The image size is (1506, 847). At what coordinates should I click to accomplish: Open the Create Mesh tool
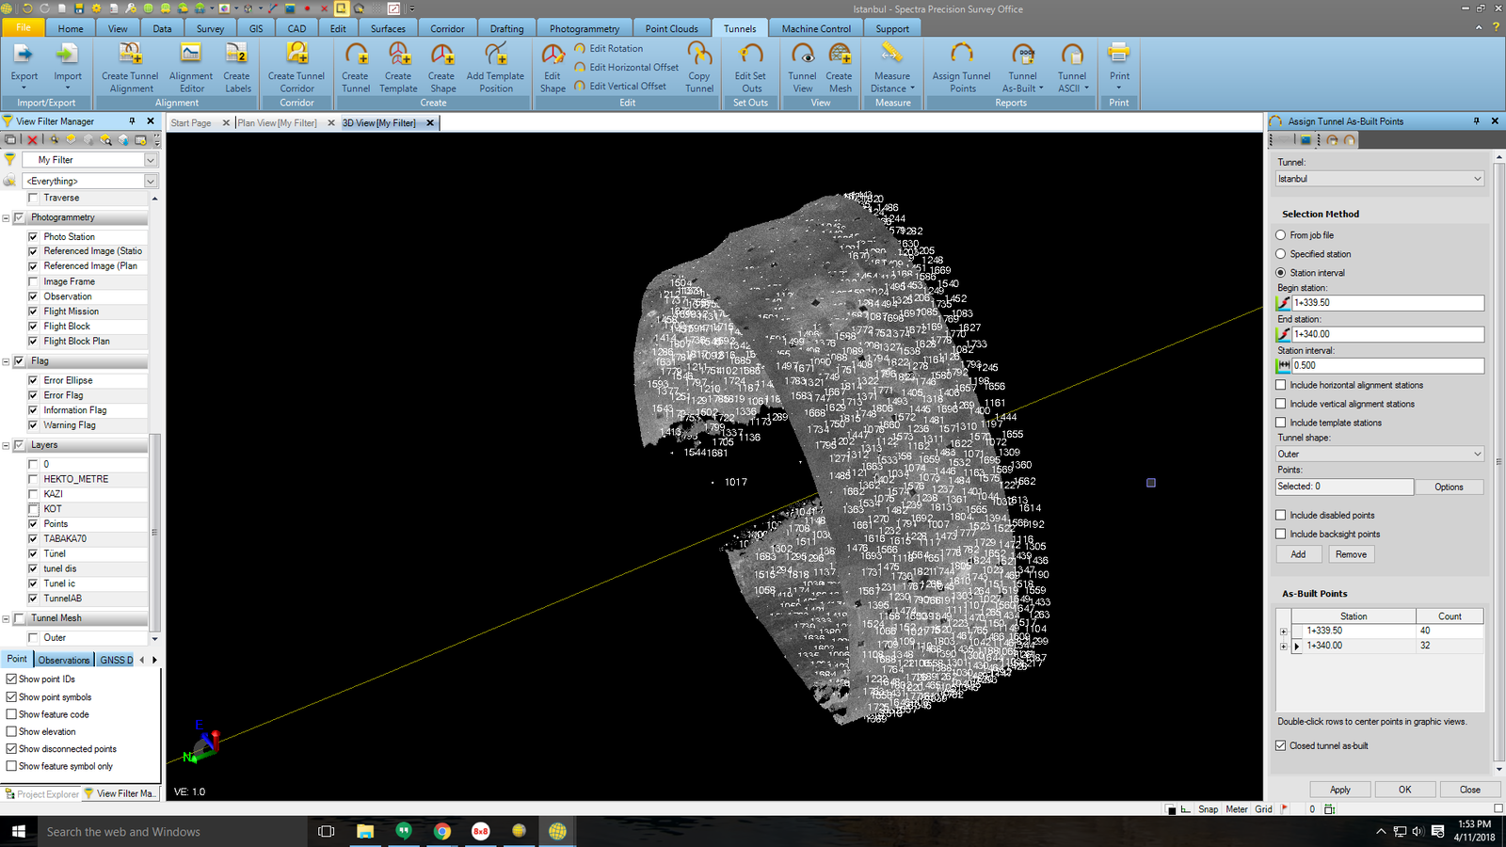pos(839,68)
